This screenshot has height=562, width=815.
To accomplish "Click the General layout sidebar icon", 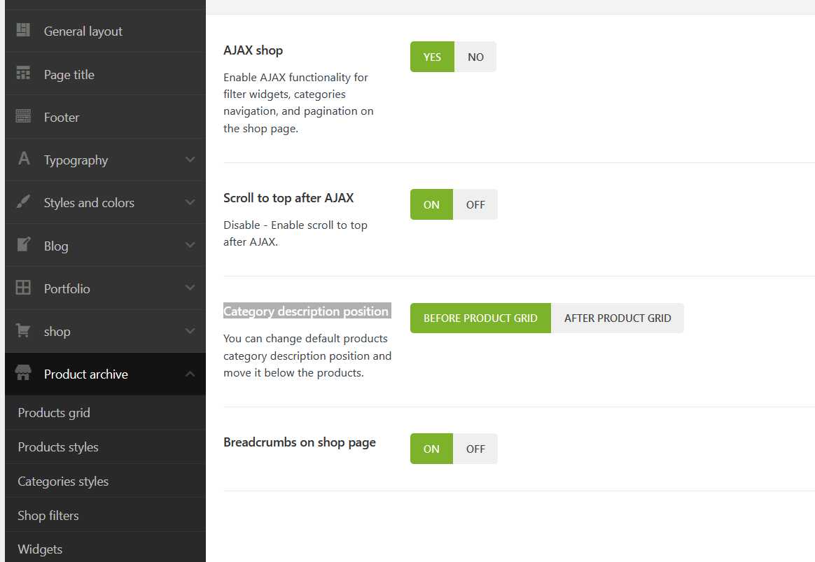I will click(x=23, y=30).
